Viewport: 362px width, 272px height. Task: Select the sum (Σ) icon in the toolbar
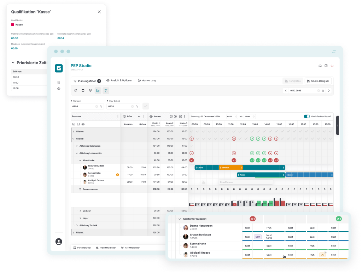click(x=106, y=91)
